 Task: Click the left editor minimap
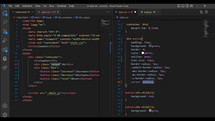click(105, 23)
